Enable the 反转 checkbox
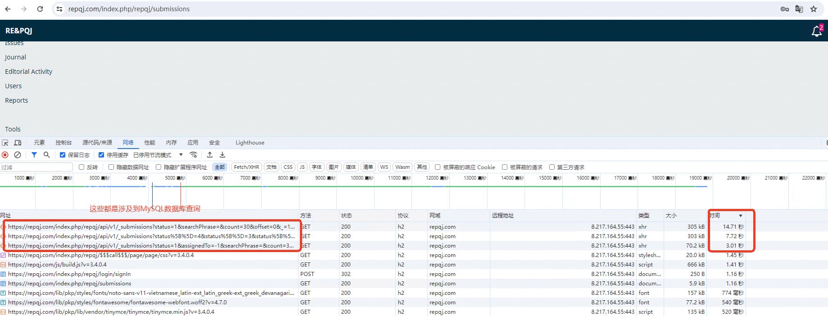 [x=81, y=167]
